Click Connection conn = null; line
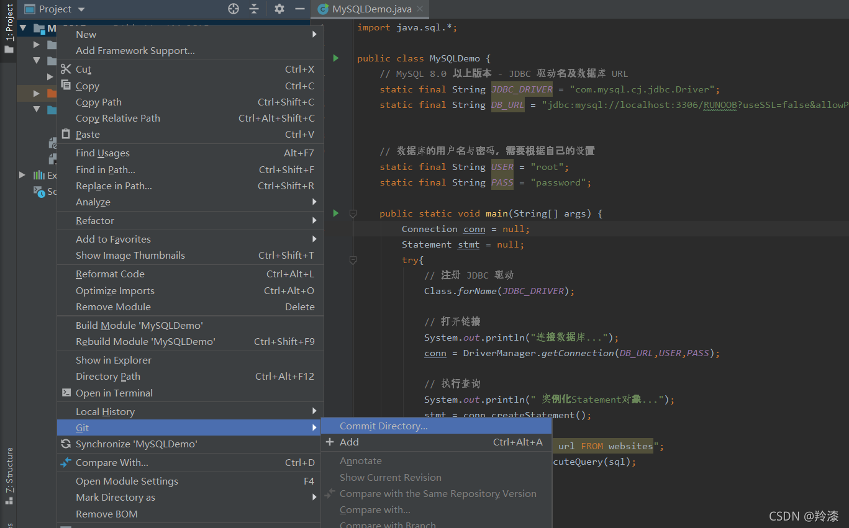This screenshot has width=849, height=528. (466, 229)
